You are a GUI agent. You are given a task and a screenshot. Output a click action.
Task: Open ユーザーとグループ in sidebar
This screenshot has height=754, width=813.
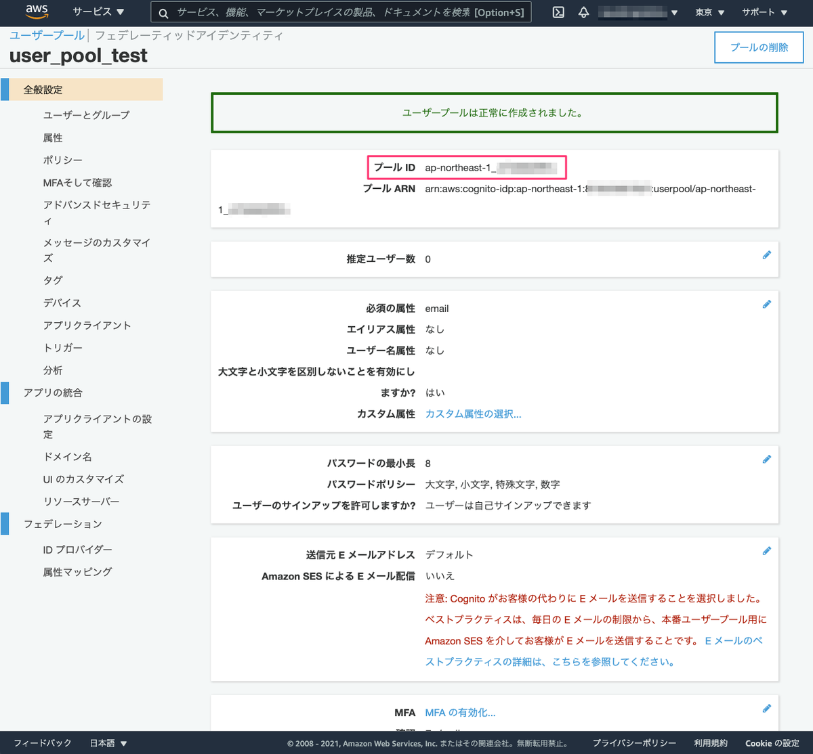click(x=86, y=115)
